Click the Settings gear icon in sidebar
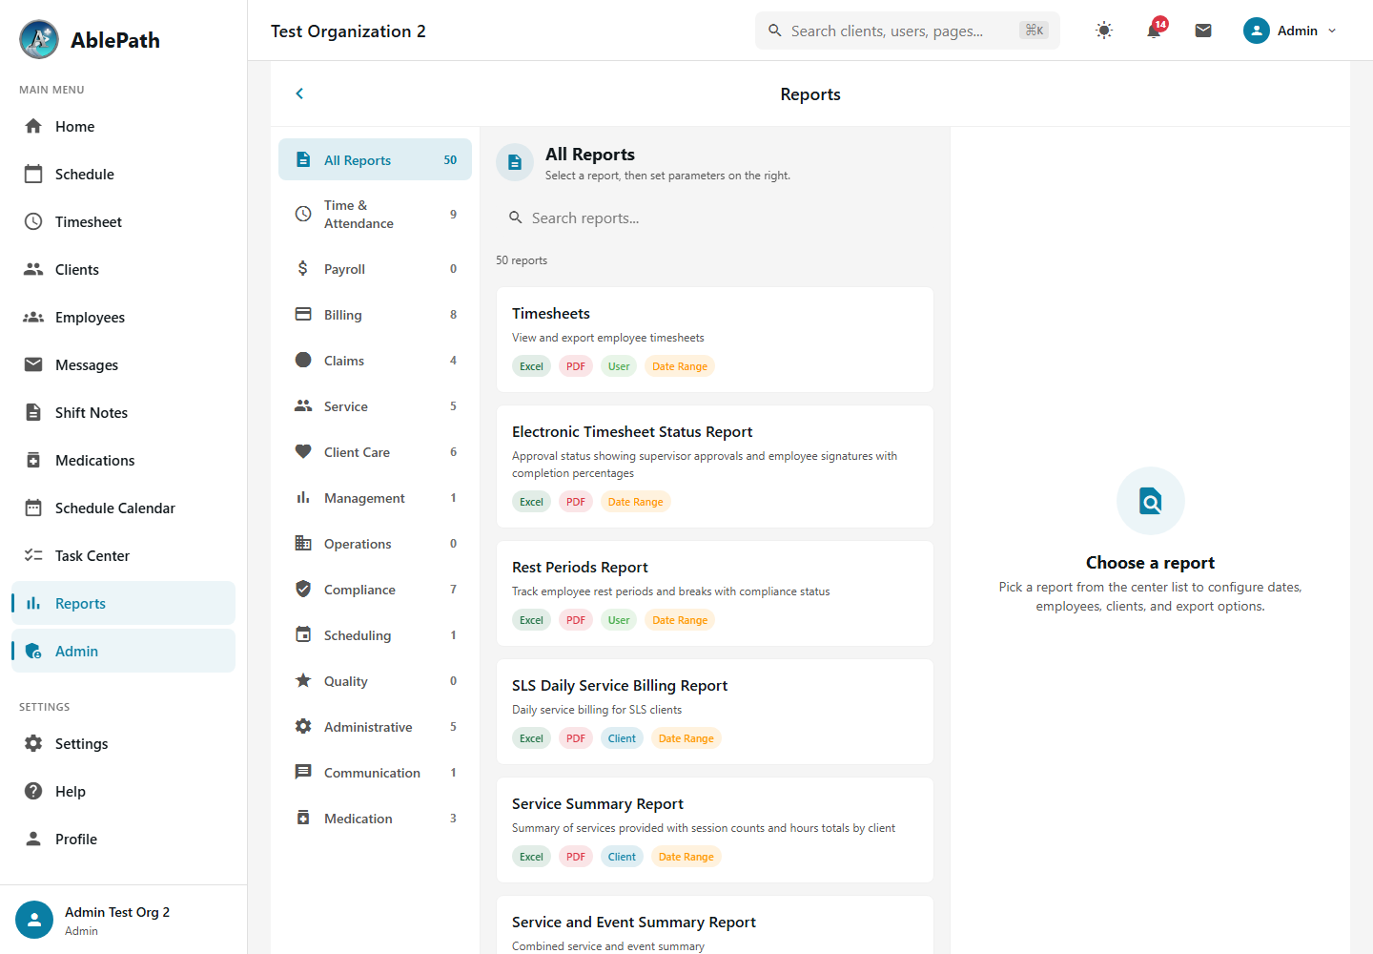The width and height of the screenshot is (1373, 954). click(x=33, y=743)
